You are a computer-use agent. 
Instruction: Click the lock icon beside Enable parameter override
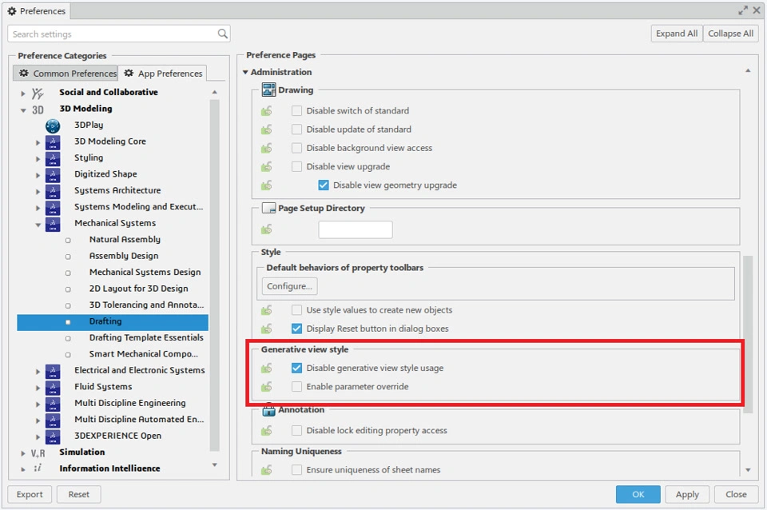267,387
